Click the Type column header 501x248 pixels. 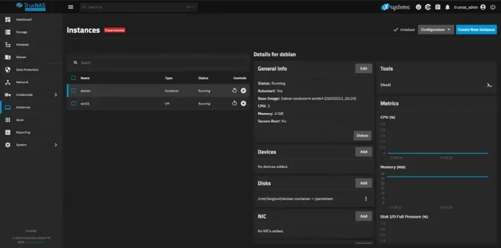tap(168, 78)
